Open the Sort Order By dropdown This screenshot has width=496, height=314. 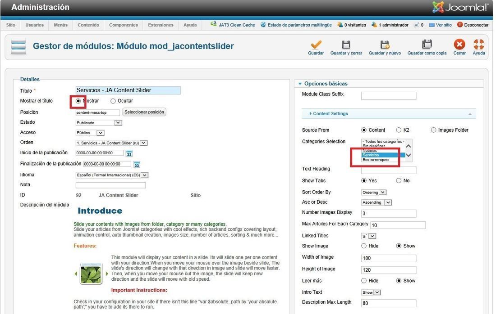(x=374, y=192)
